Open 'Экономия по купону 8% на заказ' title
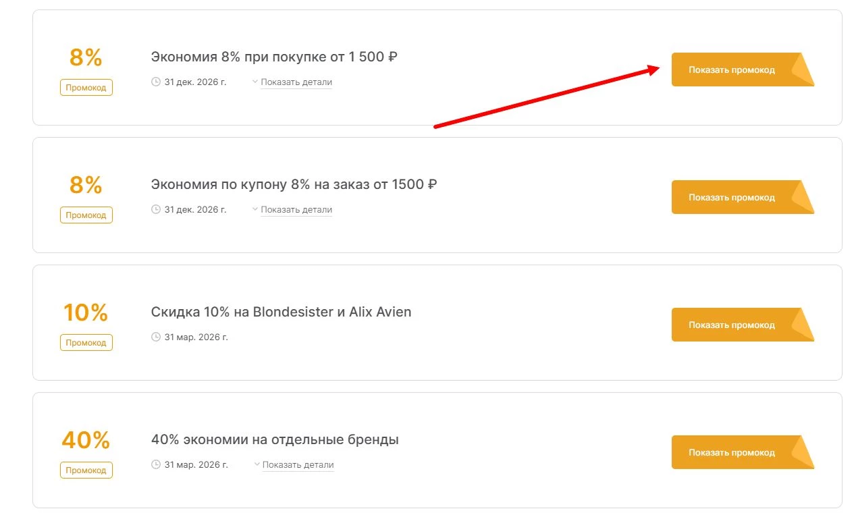The image size is (854, 517). point(294,184)
